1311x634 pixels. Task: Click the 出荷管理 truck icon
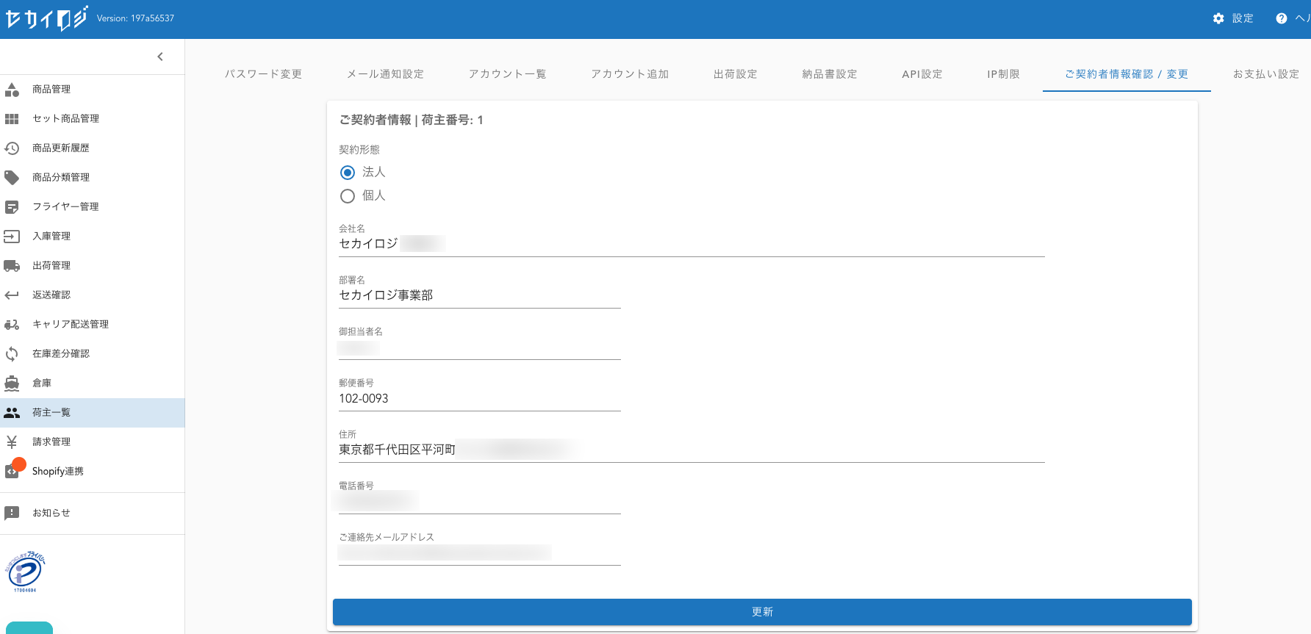point(12,266)
